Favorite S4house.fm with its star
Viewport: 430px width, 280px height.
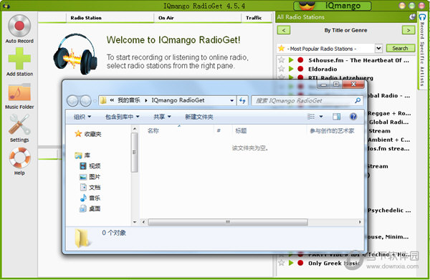[x=282, y=59]
